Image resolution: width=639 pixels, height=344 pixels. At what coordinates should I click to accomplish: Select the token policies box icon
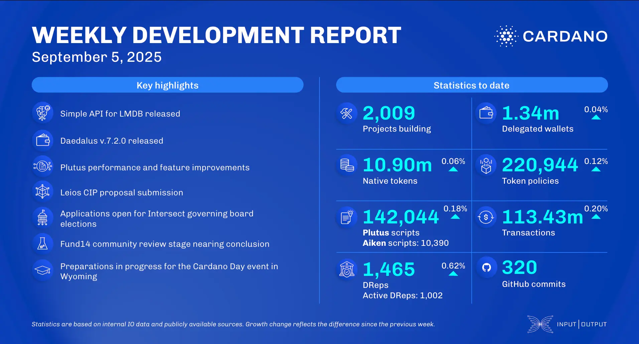click(486, 165)
